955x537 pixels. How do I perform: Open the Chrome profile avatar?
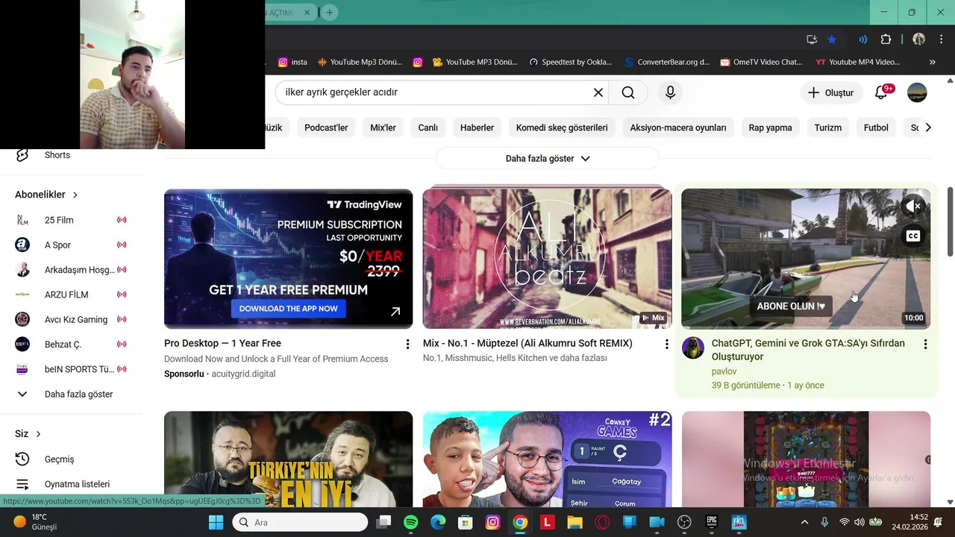click(918, 40)
